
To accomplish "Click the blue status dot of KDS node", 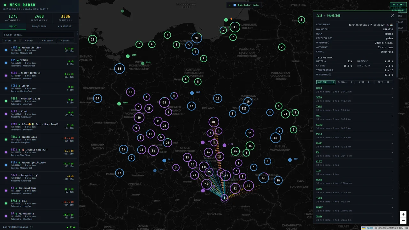I will pyautogui.click(x=6, y=63).
